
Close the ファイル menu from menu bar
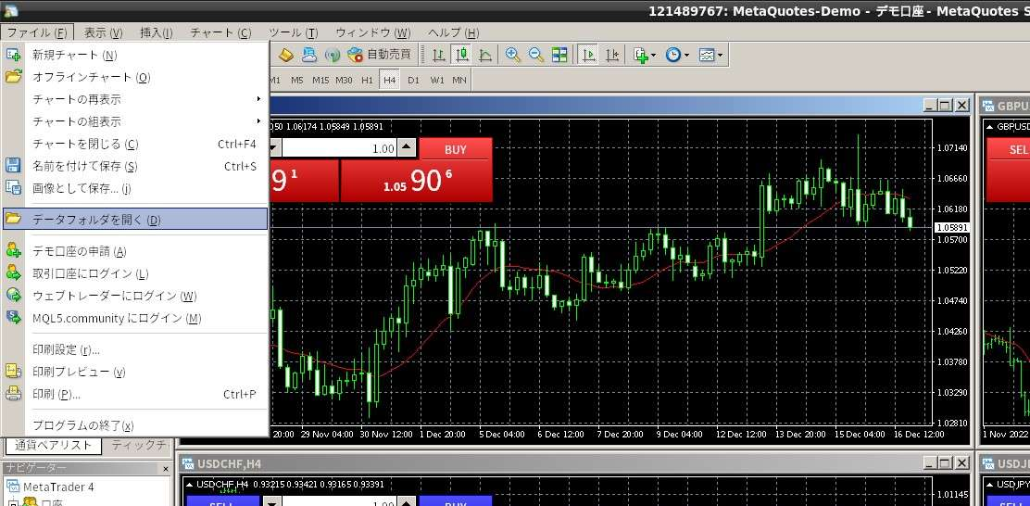[x=37, y=32]
